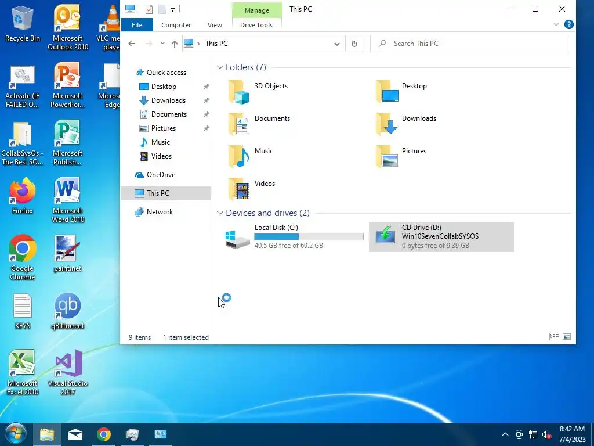Click the Properties quick access toolbar icon
The height and width of the screenshot is (446, 594).
click(x=149, y=9)
